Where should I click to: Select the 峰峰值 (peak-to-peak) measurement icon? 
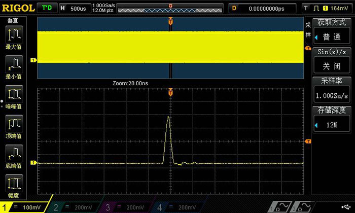[14, 97]
